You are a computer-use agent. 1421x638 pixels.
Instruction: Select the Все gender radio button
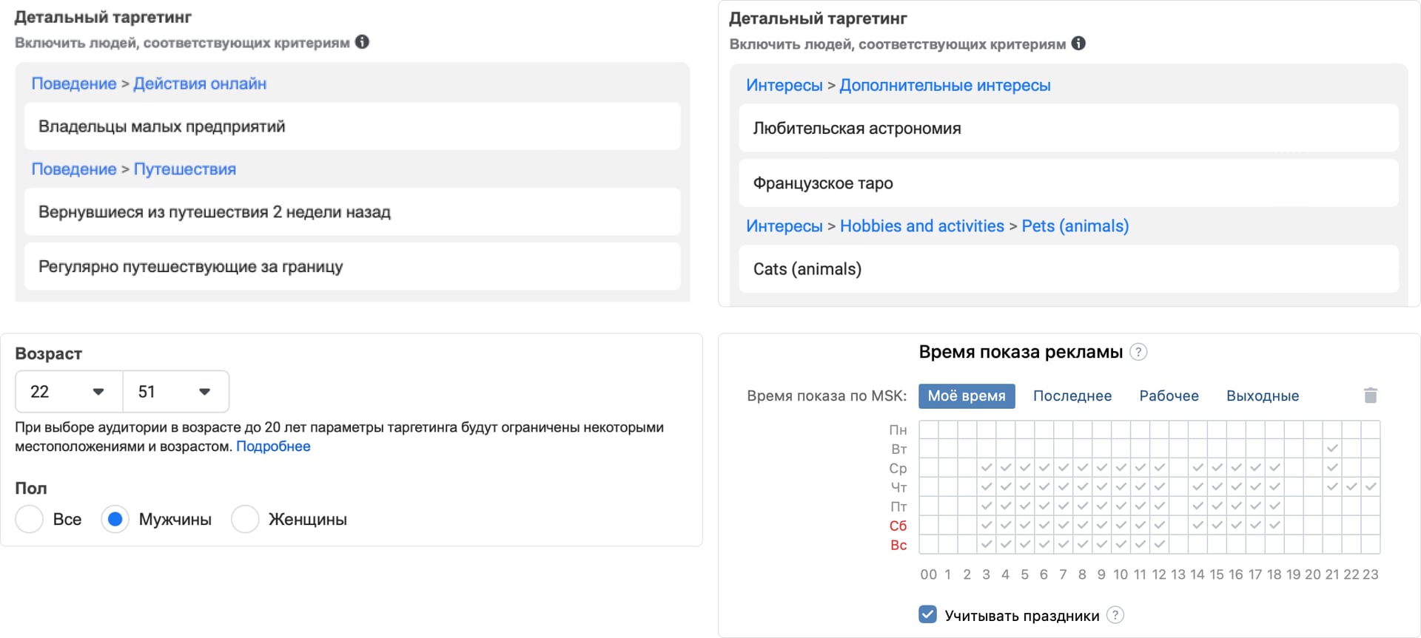30,519
